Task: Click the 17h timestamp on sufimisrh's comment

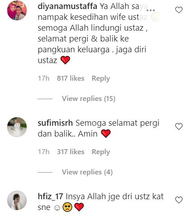Action: point(43,152)
